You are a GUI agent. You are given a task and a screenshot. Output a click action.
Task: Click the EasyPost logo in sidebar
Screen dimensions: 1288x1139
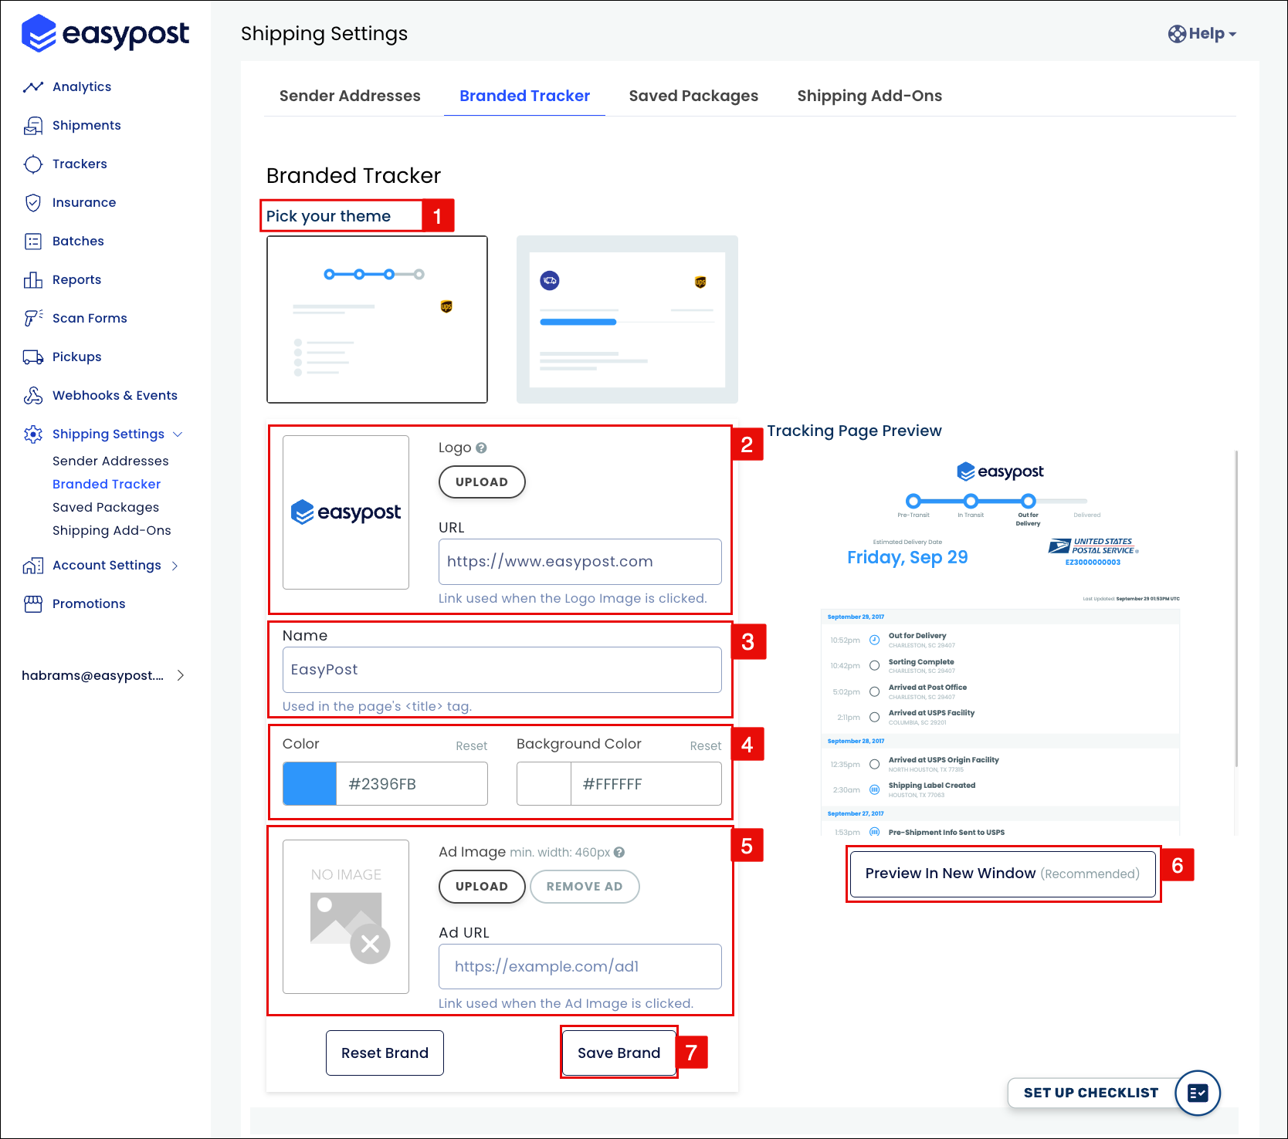105,33
